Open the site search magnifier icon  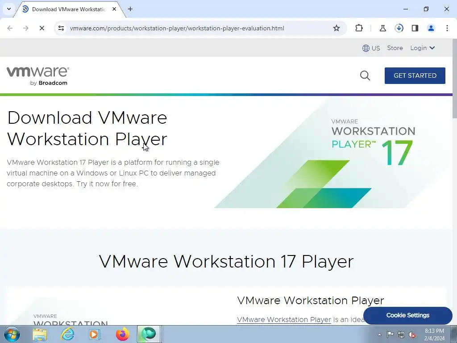coord(365,75)
